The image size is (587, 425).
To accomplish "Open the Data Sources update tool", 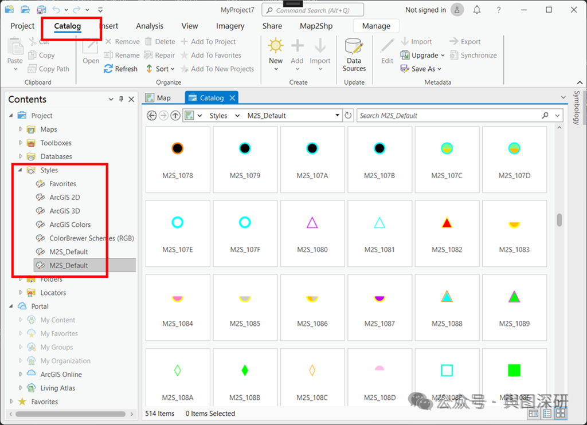I will [354, 55].
